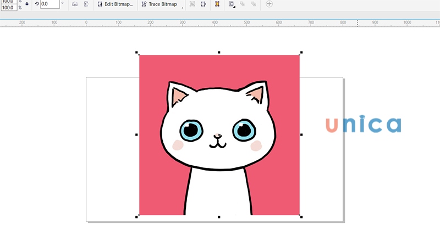Click the right-middle selection handle
440x247 pixels.
pos(301,134)
